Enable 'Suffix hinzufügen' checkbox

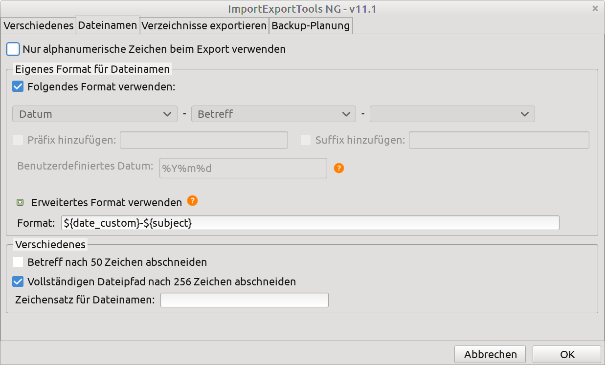306,140
